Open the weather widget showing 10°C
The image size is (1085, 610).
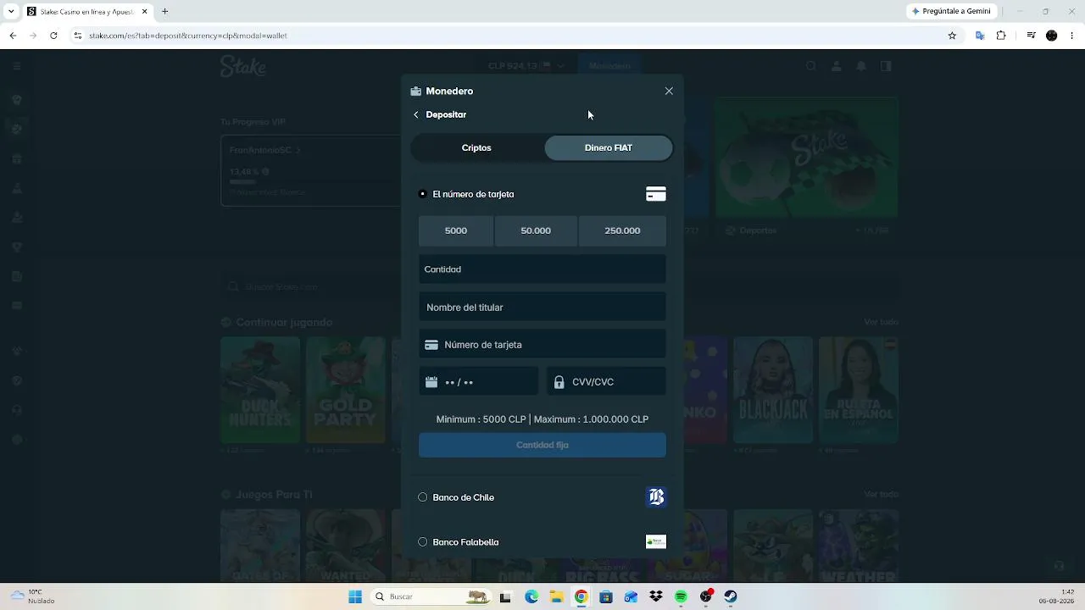(x=31, y=596)
